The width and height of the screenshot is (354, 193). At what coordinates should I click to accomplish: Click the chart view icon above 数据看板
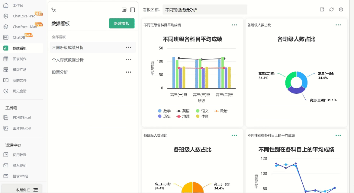tap(124, 10)
